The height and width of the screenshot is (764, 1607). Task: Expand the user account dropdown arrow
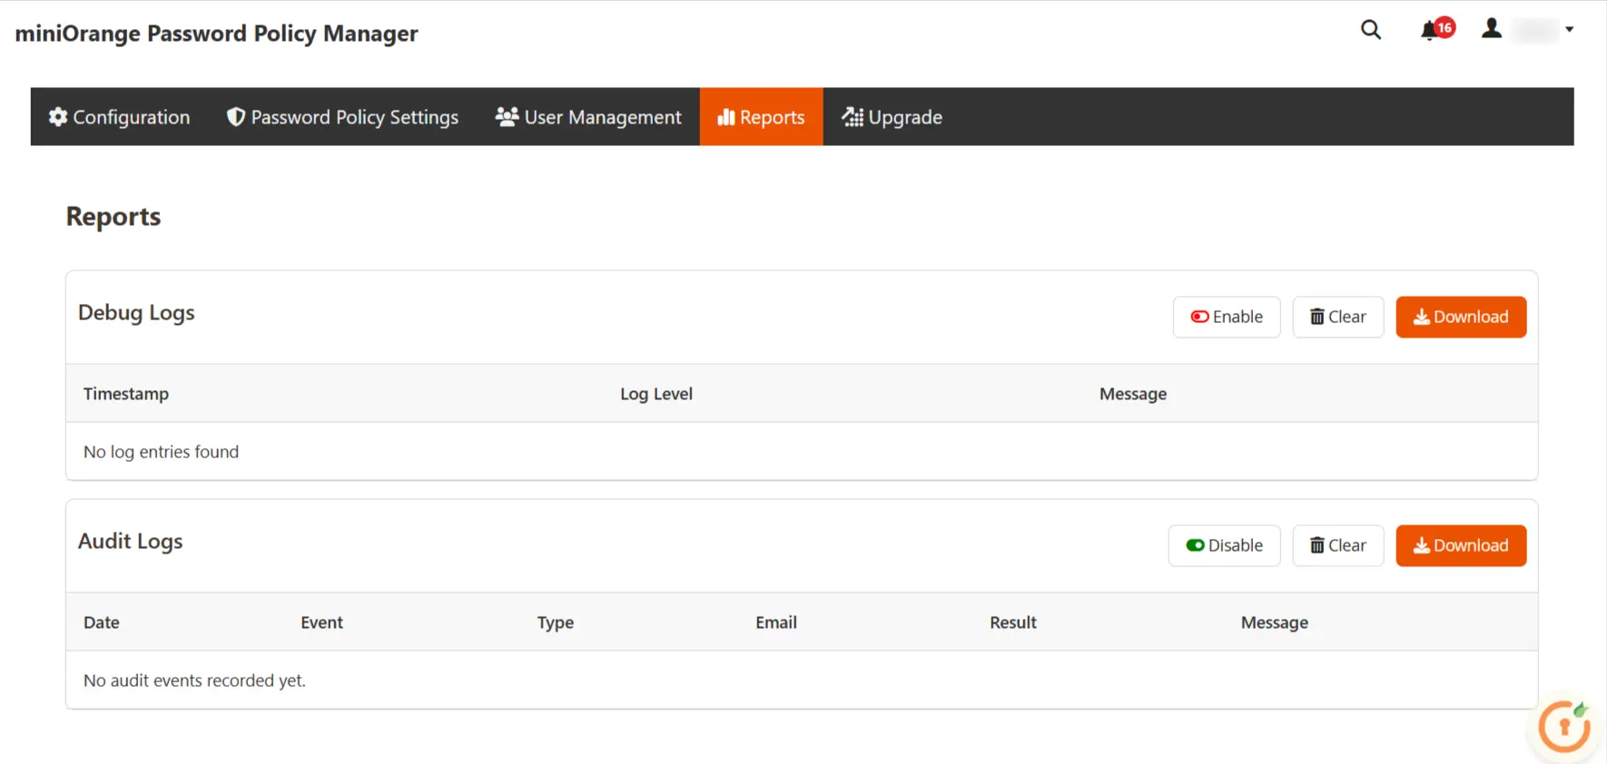click(x=1569, y=30)
